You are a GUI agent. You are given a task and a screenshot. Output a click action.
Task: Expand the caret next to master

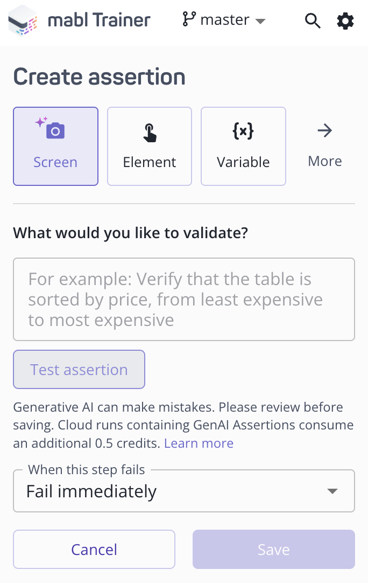260,22
